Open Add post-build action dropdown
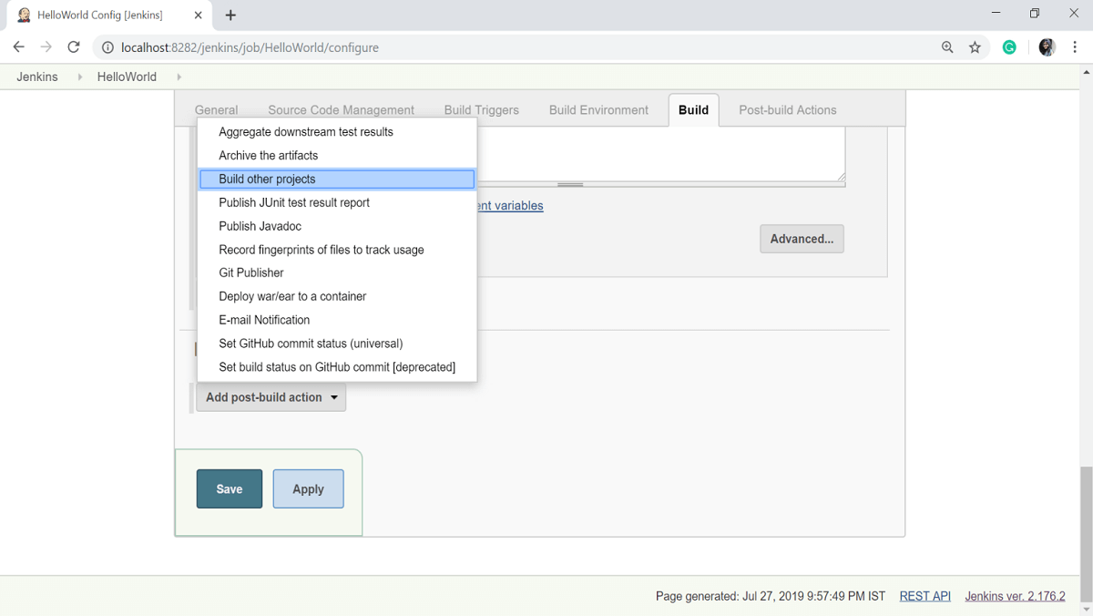Image resolution: width=1093 pixels, height=616 pixels. pyautogui.click(x=271, y=397)
